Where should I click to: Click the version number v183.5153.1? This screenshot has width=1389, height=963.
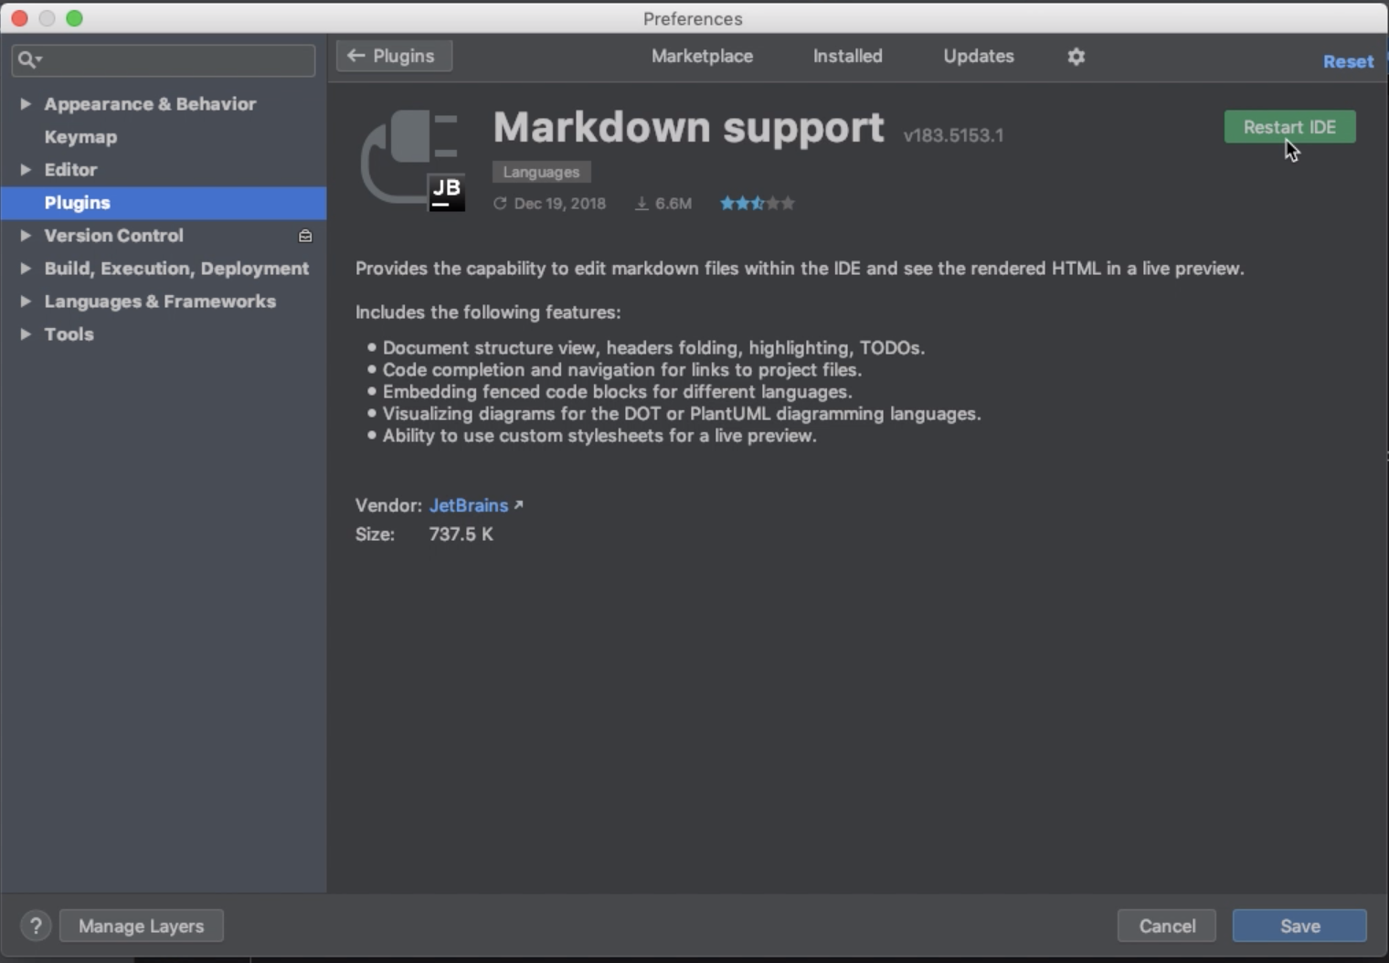tap(953, 135)
